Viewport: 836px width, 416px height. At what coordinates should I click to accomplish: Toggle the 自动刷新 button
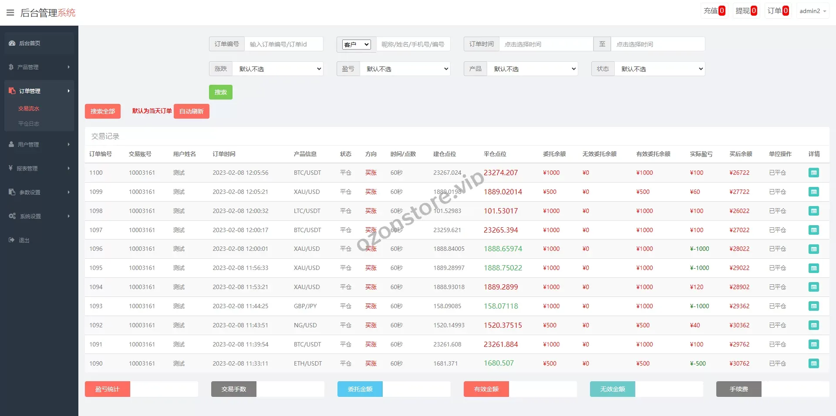pyautogui.click(x=191, y=111)
